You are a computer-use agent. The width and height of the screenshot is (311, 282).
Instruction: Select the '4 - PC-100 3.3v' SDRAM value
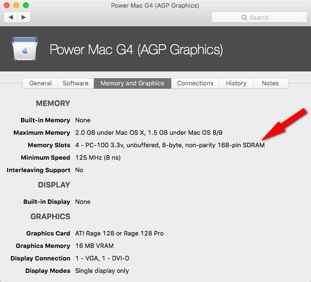tap(170, 145)
